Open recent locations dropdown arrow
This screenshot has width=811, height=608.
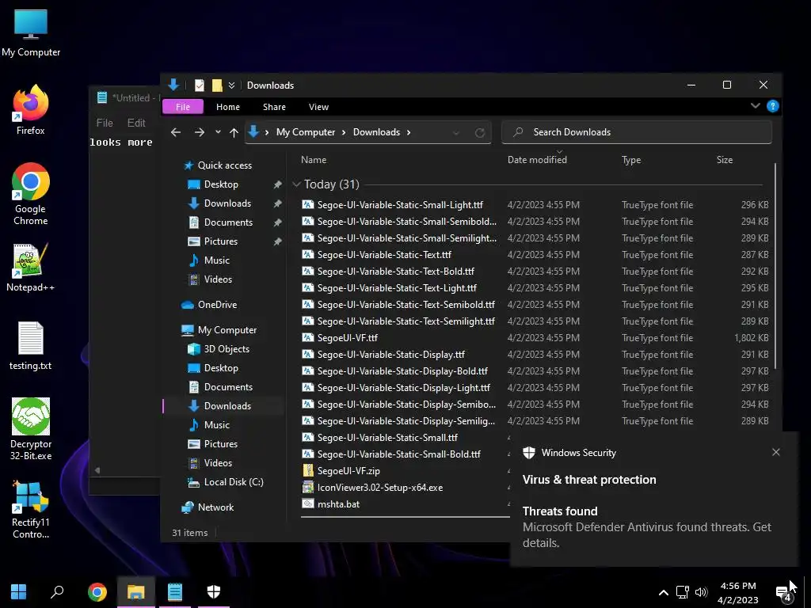218,132
